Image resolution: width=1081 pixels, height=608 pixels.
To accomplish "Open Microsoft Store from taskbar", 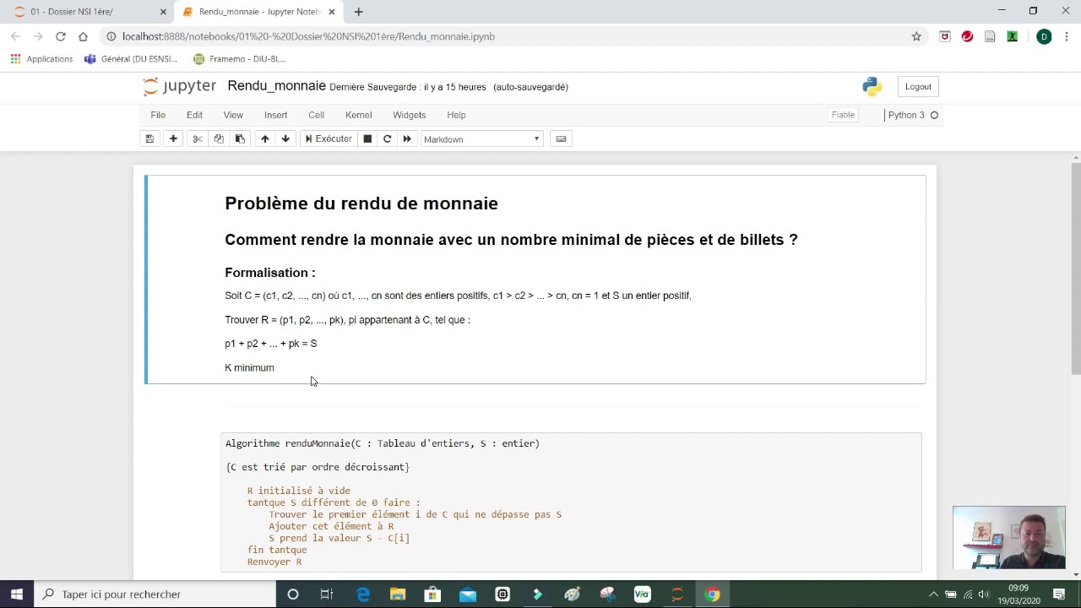I will coord(432,594).
